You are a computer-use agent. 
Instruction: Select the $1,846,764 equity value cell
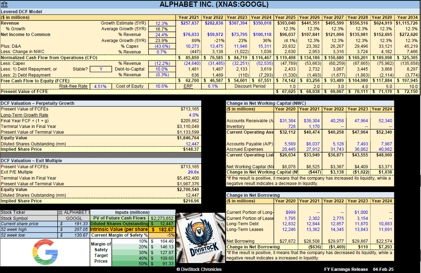tap(188, 138)
